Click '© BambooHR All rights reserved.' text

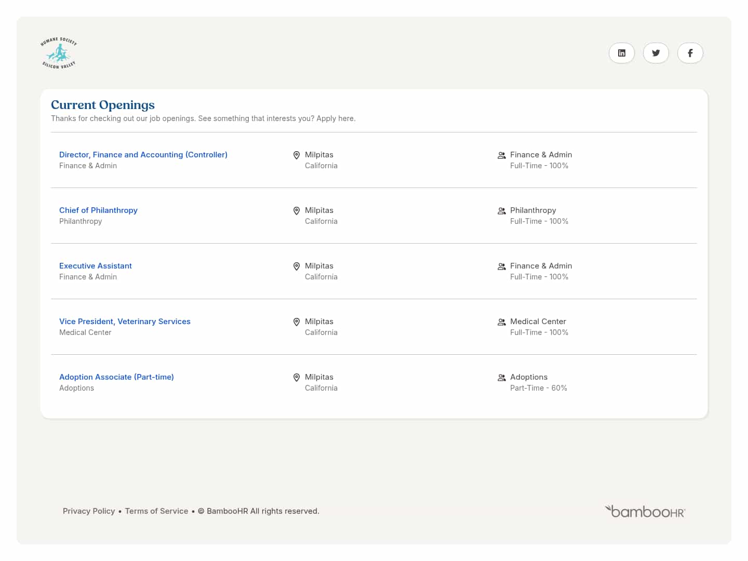coord(259,511)
